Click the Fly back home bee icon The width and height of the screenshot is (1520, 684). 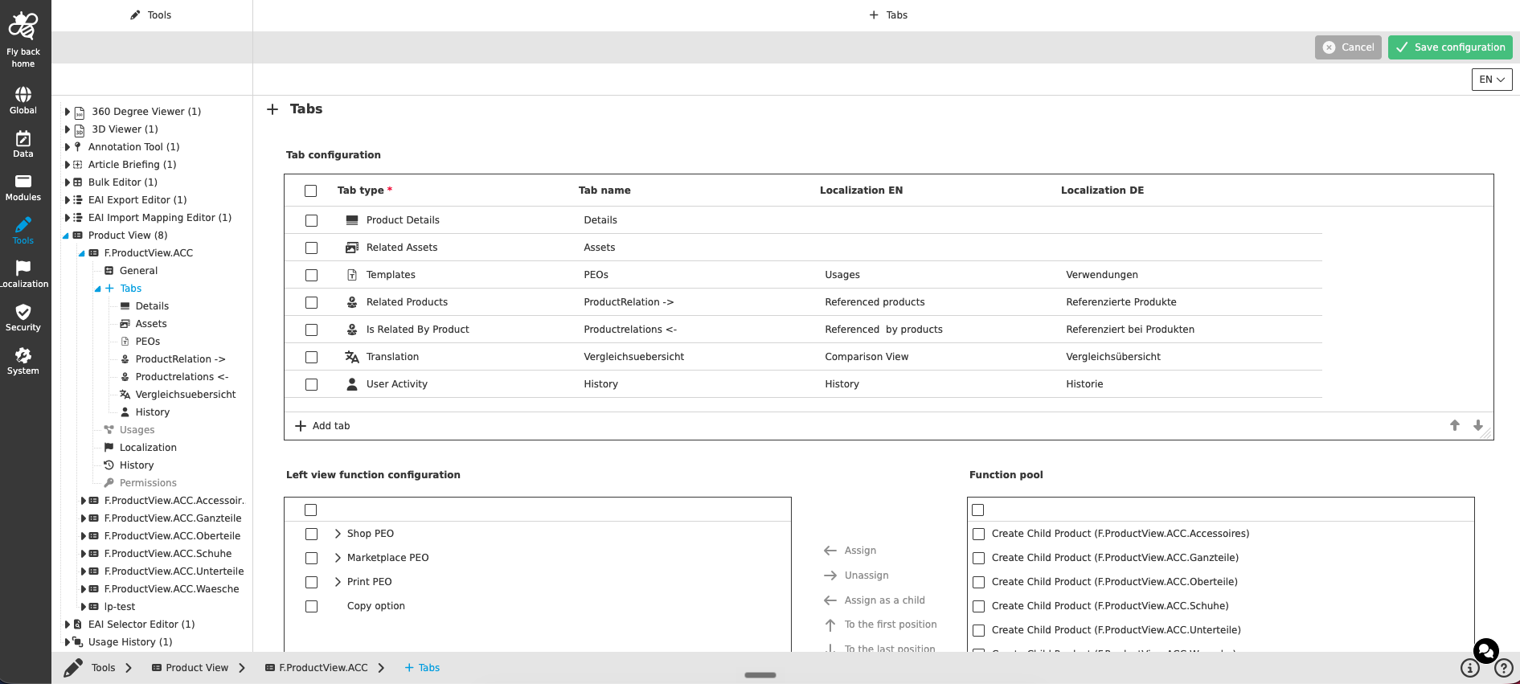point(23,26)
